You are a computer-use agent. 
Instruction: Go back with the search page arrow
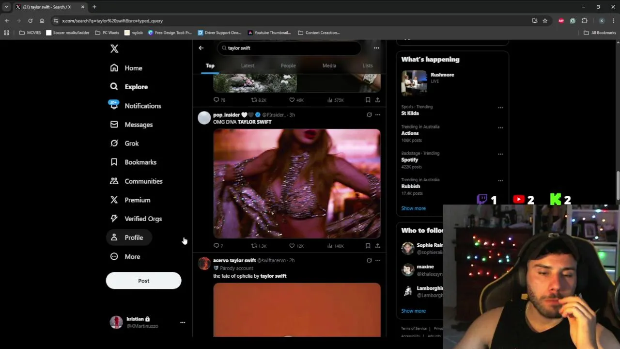pyautogui.click(x=201, y=48)
